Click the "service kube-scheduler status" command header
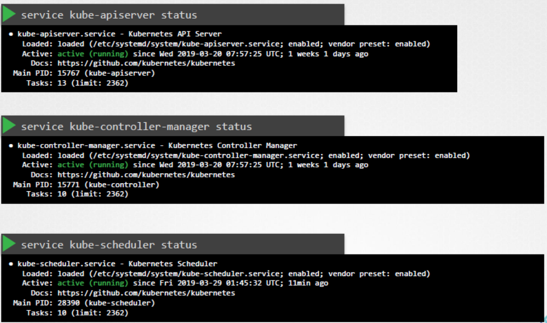The image size is (547, 323). click(x=109, y=245)
